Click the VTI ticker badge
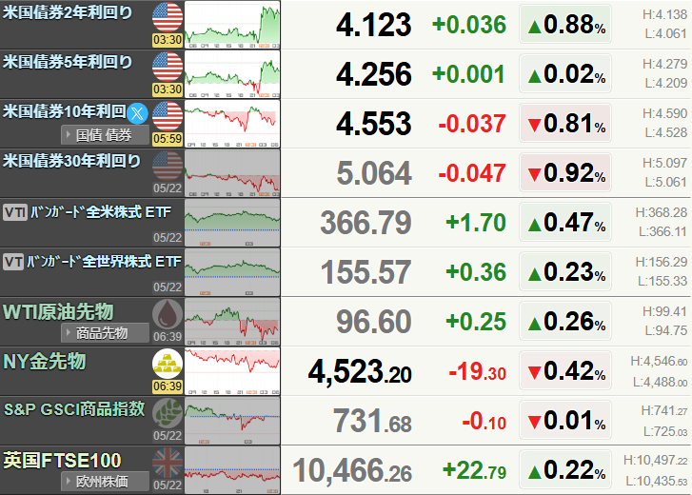 click(15, 212)
